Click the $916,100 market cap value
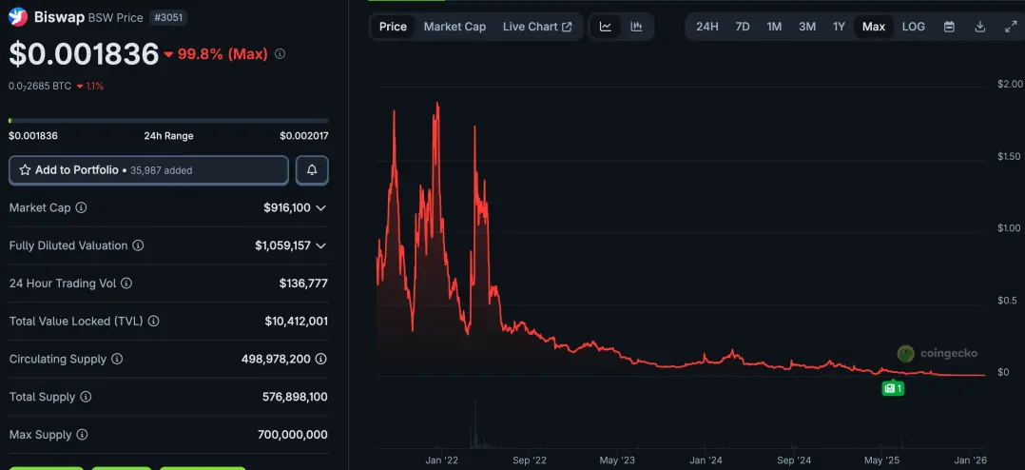1025x470 pixels. point(287,207)
